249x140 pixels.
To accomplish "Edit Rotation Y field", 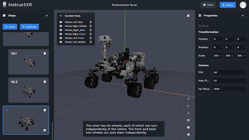I will [x=229, y=47].
